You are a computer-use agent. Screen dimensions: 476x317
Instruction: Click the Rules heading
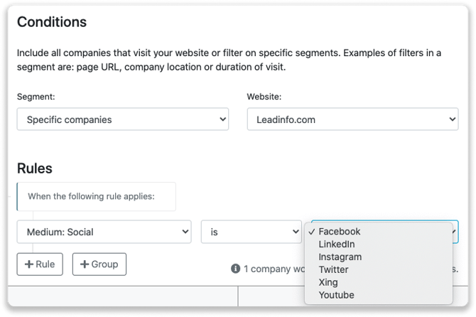[x=34, y=168]
